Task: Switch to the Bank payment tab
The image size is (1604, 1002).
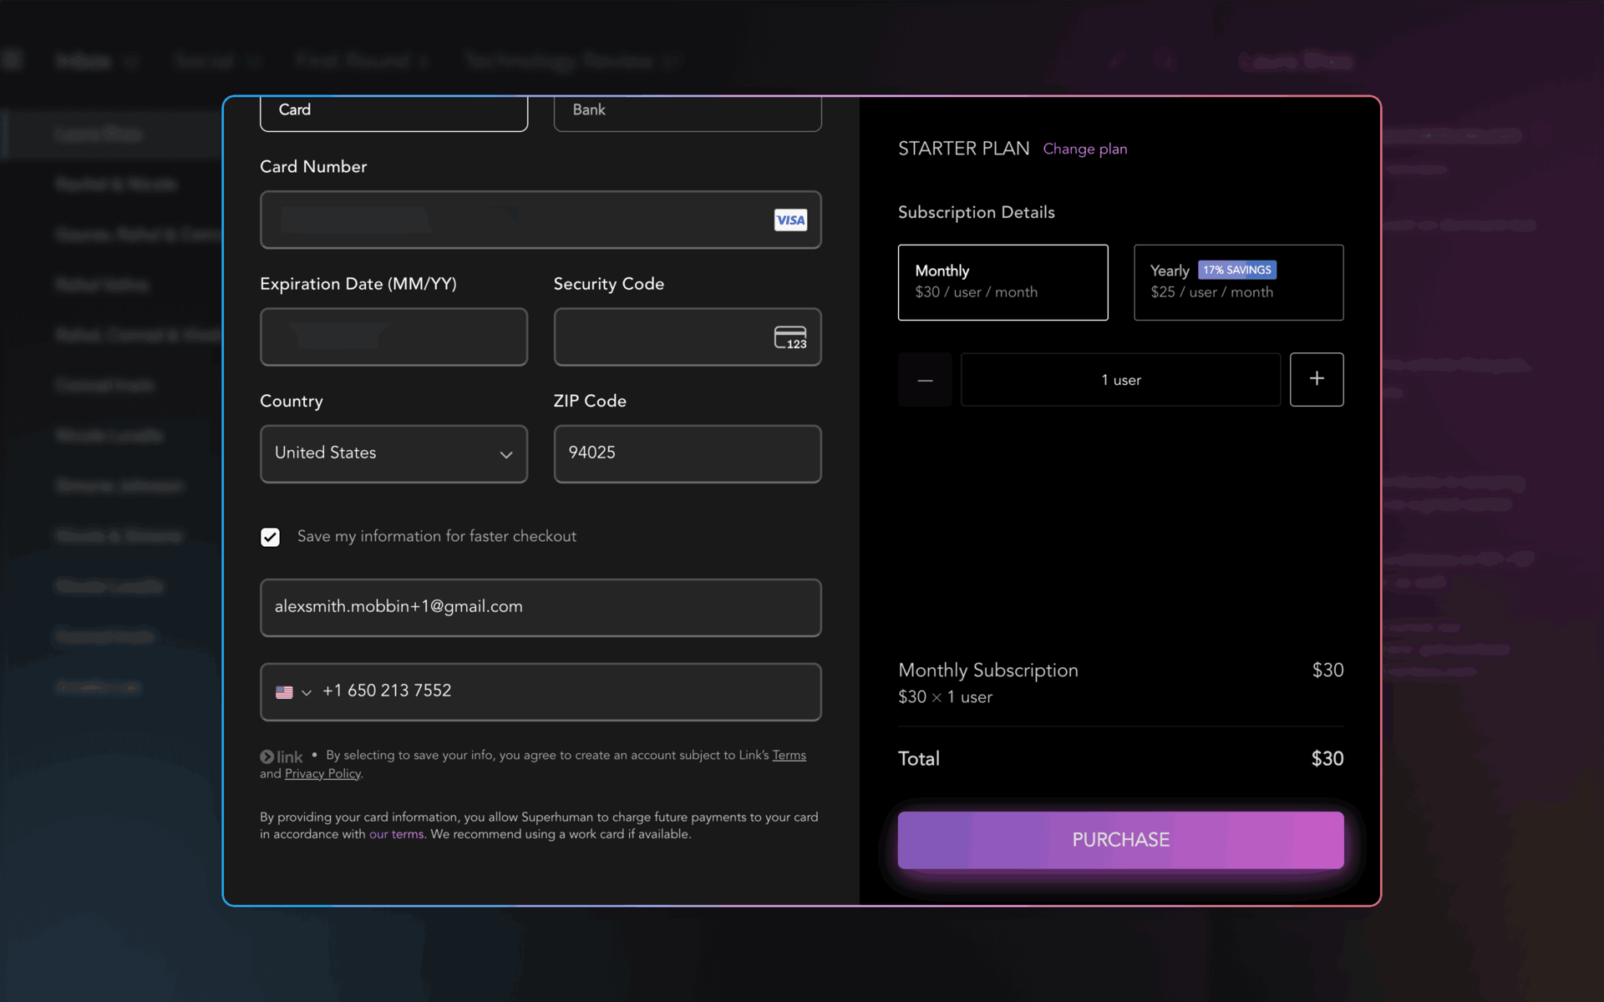Action: pos(688,113)
